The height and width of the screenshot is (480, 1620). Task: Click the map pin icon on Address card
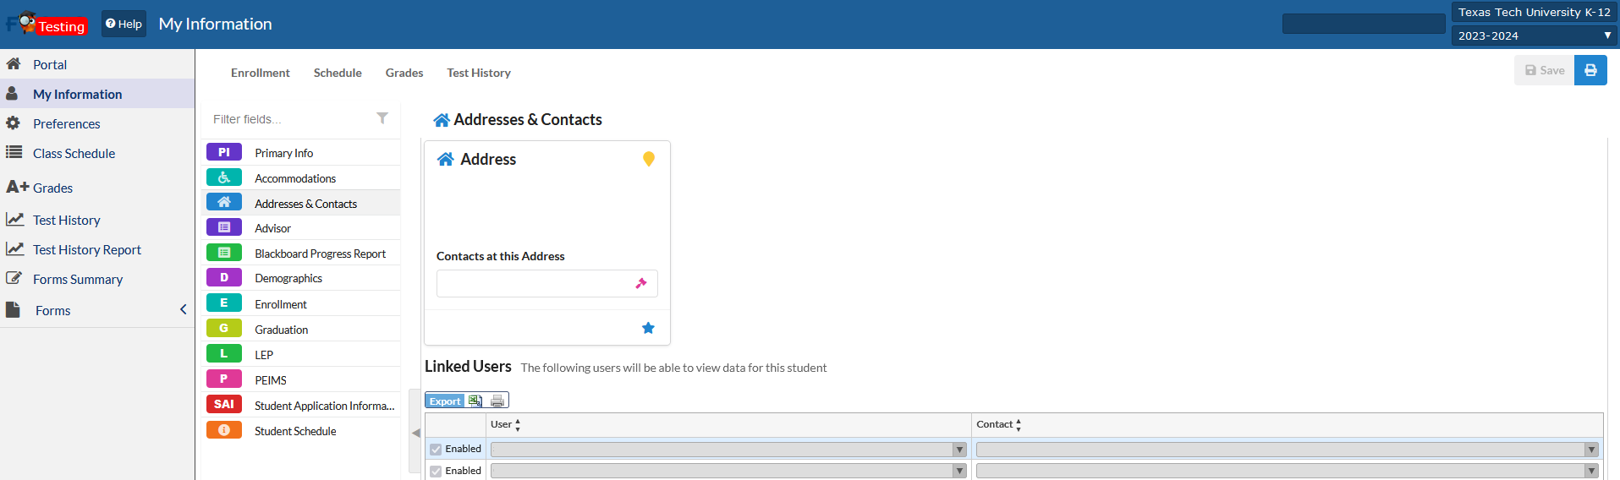(x=648, y=159)
